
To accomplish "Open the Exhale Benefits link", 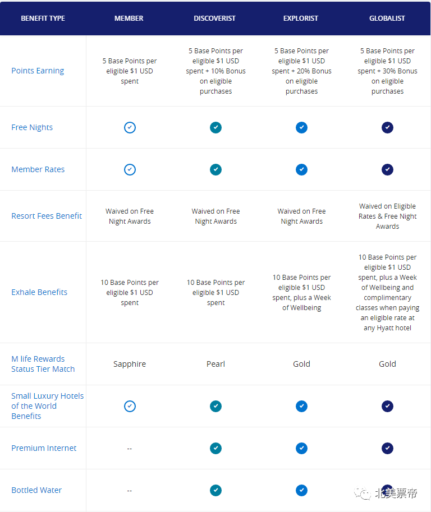I will [39, 292].
